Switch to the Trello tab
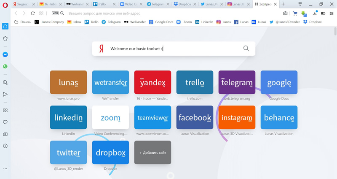This screenshot has width=337, height=179. 104,4
